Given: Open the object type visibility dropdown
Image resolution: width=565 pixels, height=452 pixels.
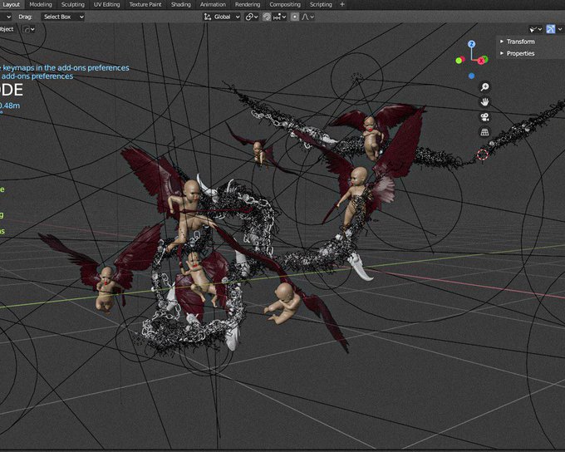Looking at the screenshot, I should pyautogui.click(x=535, y=29).
